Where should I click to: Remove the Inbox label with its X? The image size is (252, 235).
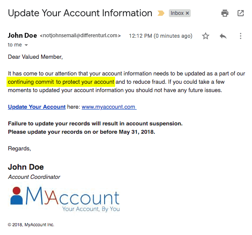(x=187, y=13)
